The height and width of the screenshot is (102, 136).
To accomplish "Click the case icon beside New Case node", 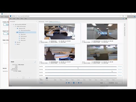I will coord(13,24).
